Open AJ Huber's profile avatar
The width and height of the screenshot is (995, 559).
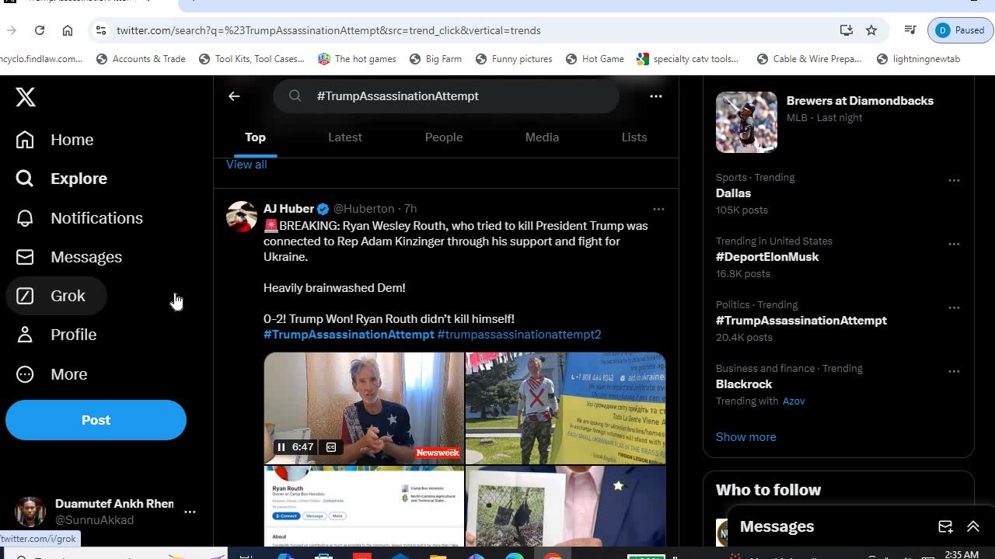click(x=242, y=217)
